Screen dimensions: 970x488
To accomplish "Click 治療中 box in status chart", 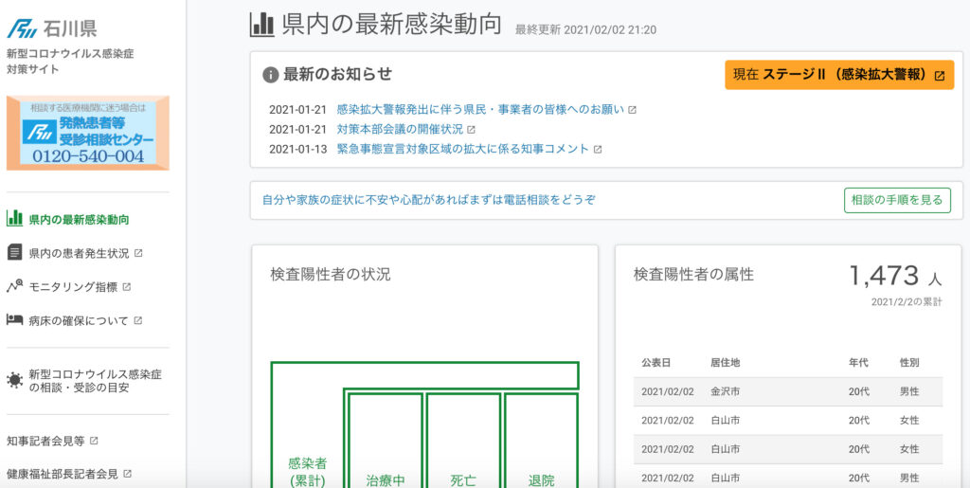I will point(386,441).
